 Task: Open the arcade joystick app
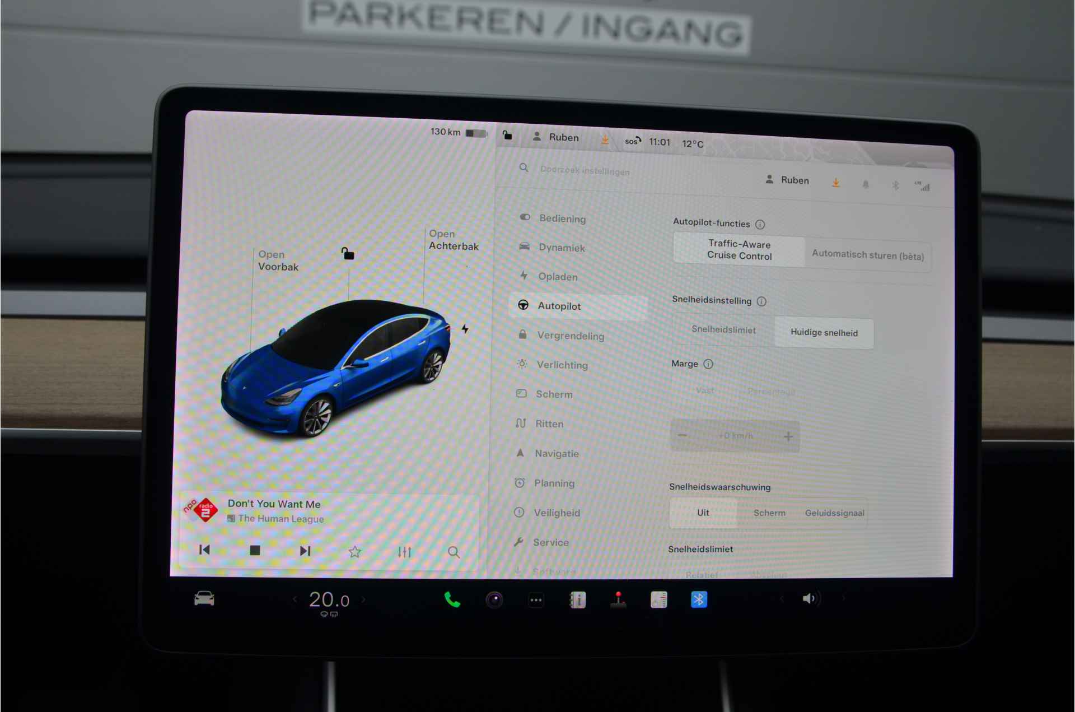pos(618,599)
